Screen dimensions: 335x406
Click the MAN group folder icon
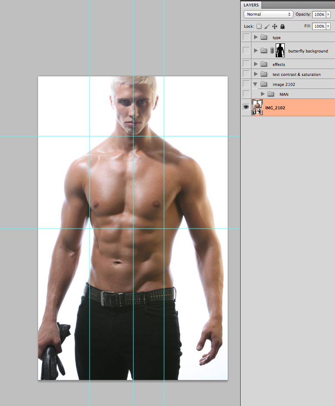tap(271, 94)
